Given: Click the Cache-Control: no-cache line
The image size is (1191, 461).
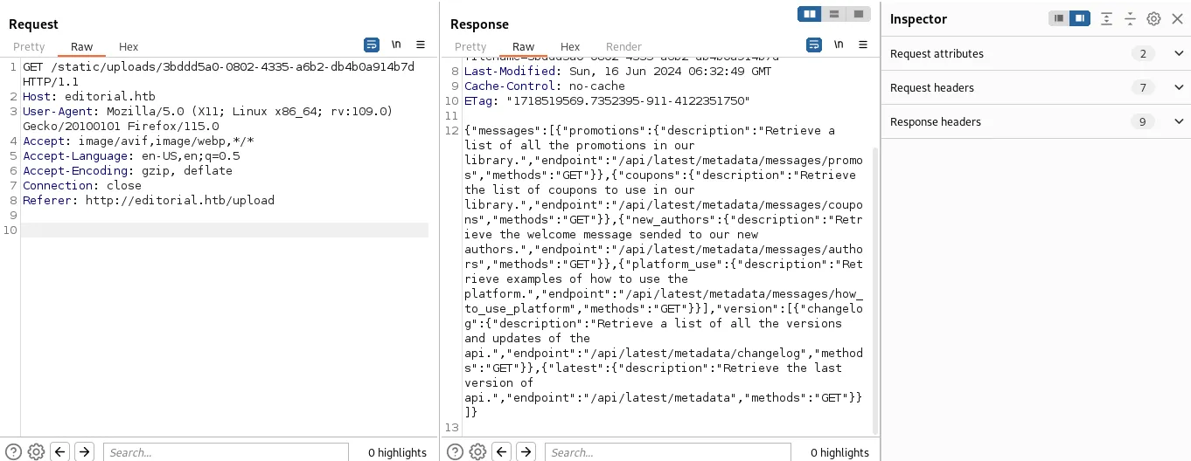Looking at the screenshot, I should click(x=545, y=86).
